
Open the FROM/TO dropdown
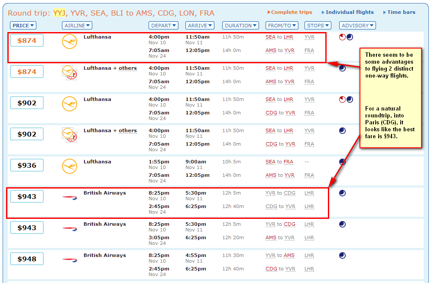coord(282,26)
